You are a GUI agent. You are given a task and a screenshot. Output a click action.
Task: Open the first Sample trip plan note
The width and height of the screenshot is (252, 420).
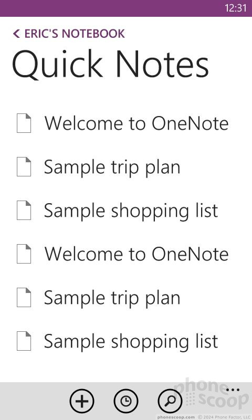(x=112, y=167)
